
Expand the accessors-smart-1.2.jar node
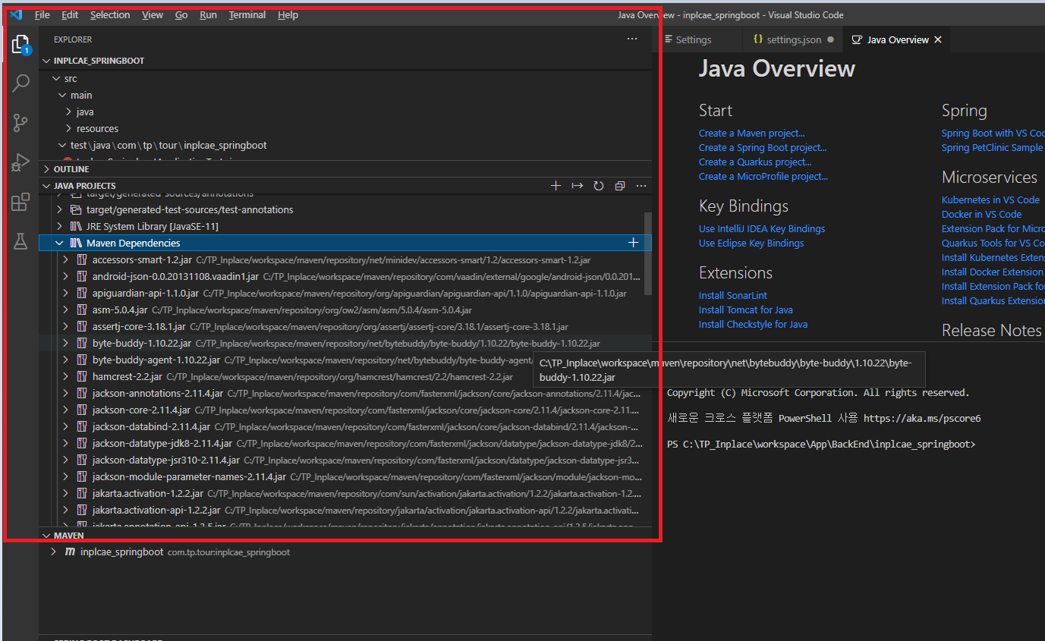(65, 259)
